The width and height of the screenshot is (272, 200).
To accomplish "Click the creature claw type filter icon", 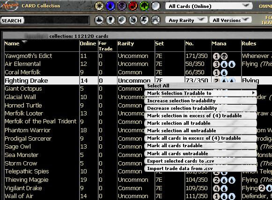I will click(133, 20).
